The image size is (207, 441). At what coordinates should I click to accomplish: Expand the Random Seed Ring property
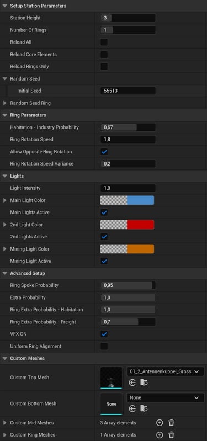click(5, 103)
